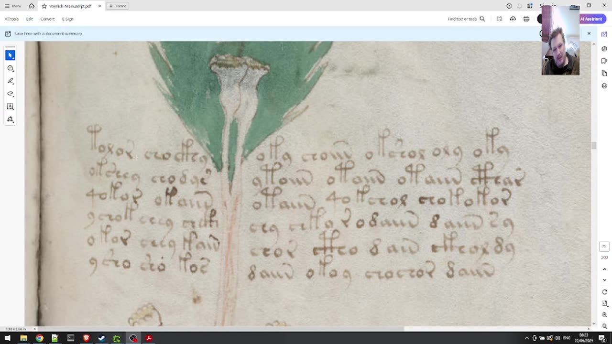
Task: Open the volume control in tray
Action: click(557, 338)
